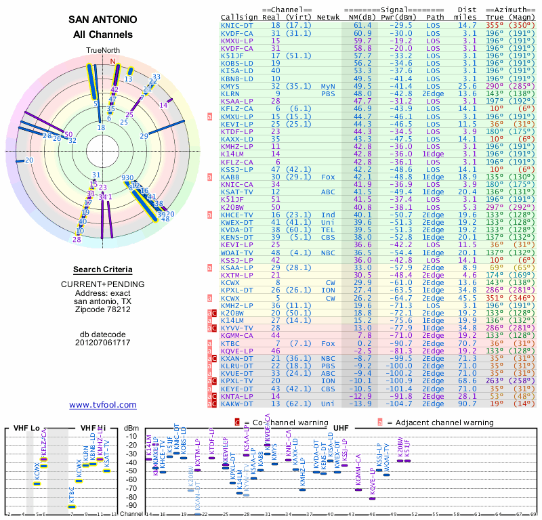
Task: Click the Path column header
Action: pyautogui.click(x=435, y=18)
